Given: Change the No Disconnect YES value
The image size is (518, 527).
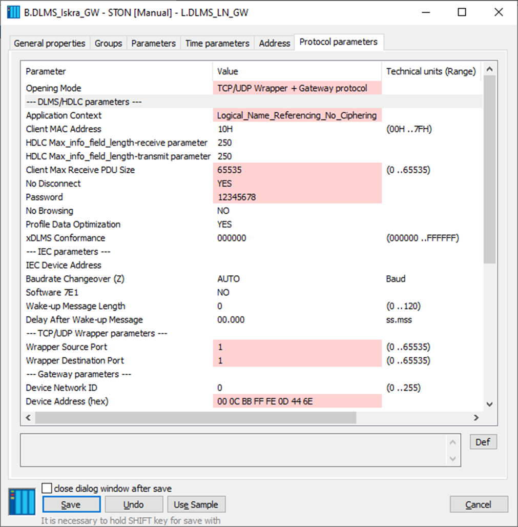Looking at the screenshot, I should 297,184.
